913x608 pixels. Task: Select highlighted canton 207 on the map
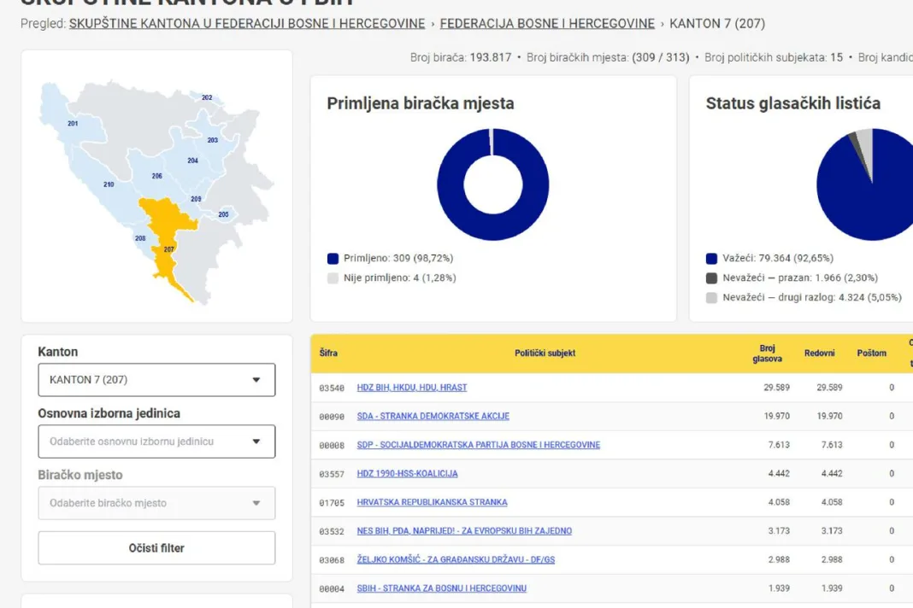coord(169,249)
